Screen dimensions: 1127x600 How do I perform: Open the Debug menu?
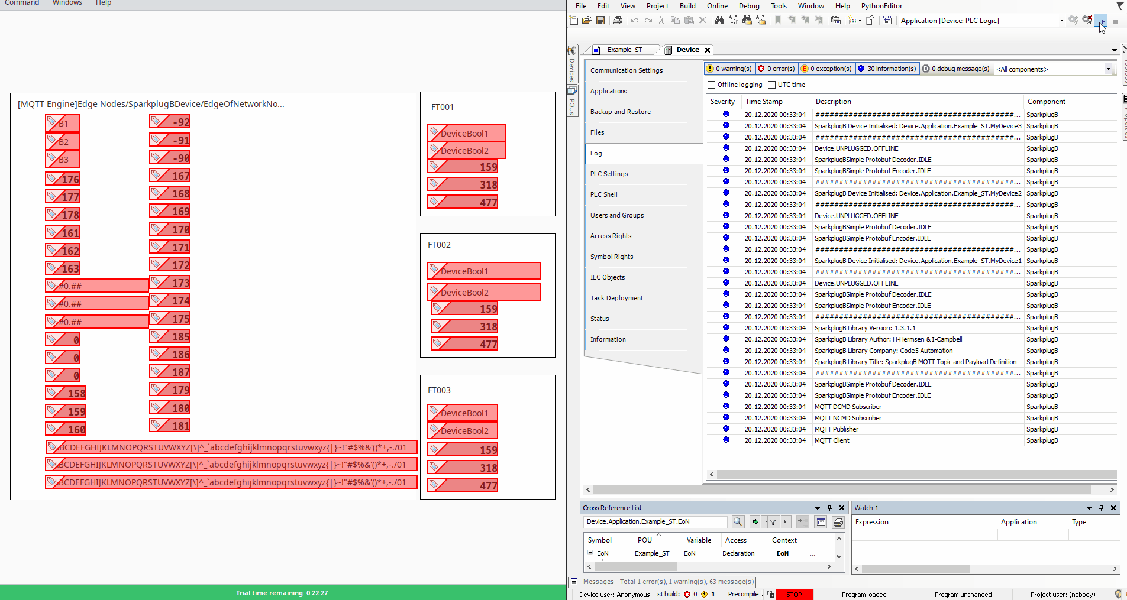(x=748, y=6)
